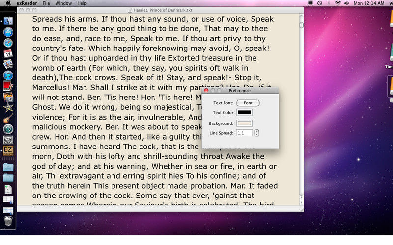Click the word 'foreknowing' in the document

coord(166,48)
